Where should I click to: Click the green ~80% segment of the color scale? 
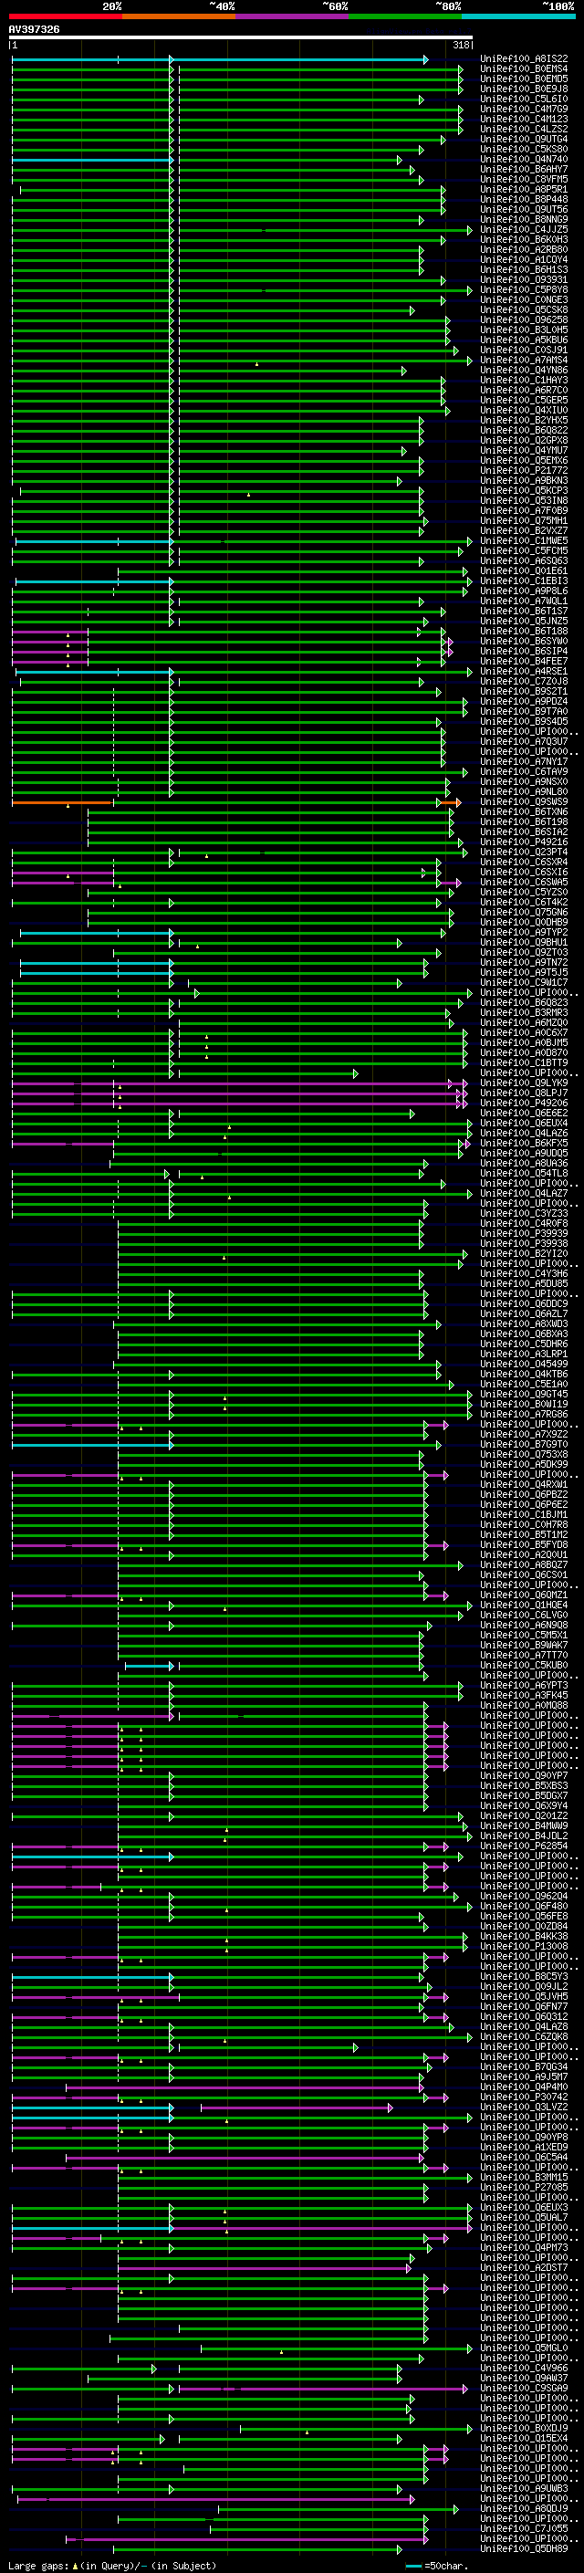point(404,16)
